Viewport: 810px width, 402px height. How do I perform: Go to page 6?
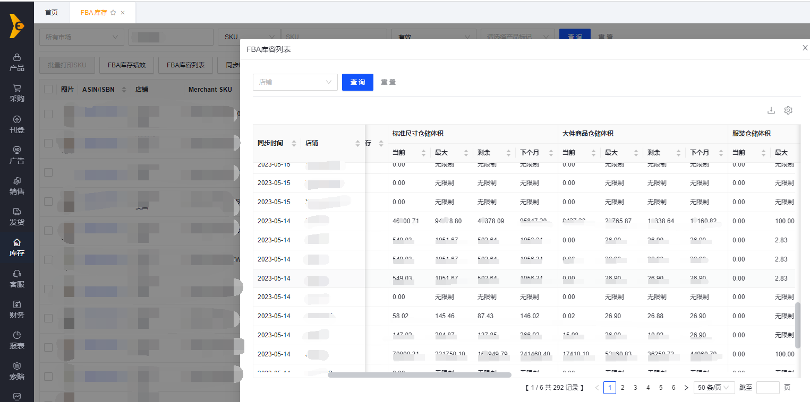(x=673, y=388)
